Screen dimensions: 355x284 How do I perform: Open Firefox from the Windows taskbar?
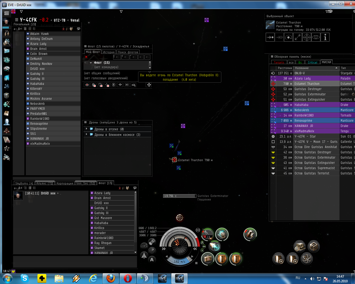(x=110, y=278)
